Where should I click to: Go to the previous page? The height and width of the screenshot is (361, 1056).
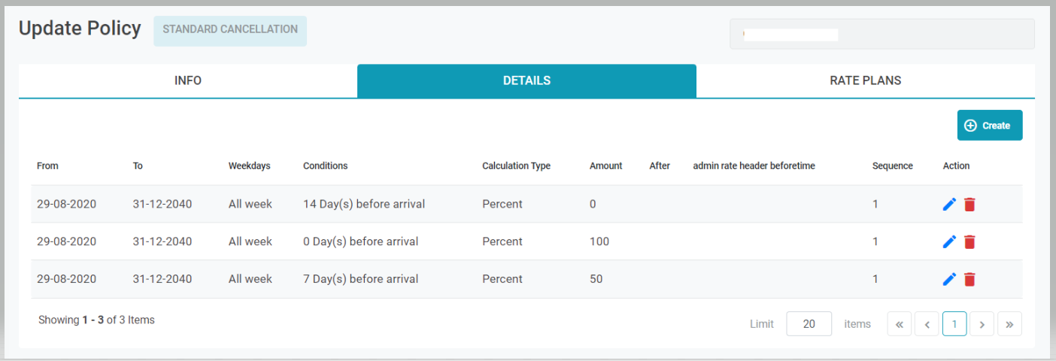[x=927, y=324]
